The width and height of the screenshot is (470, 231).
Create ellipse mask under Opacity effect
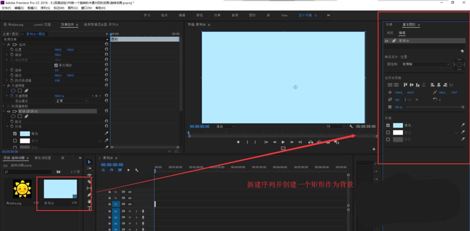pos(14,91)
